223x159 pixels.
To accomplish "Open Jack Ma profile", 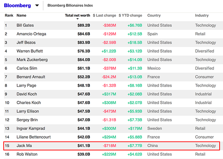I will [x=24, y=146].
